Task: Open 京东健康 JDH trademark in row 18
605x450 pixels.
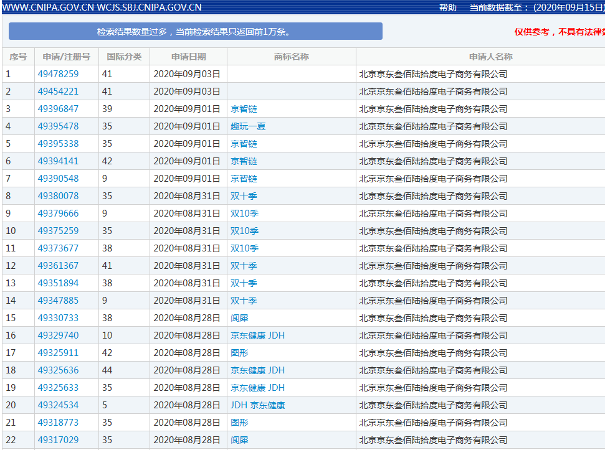Action: point(258,370)
